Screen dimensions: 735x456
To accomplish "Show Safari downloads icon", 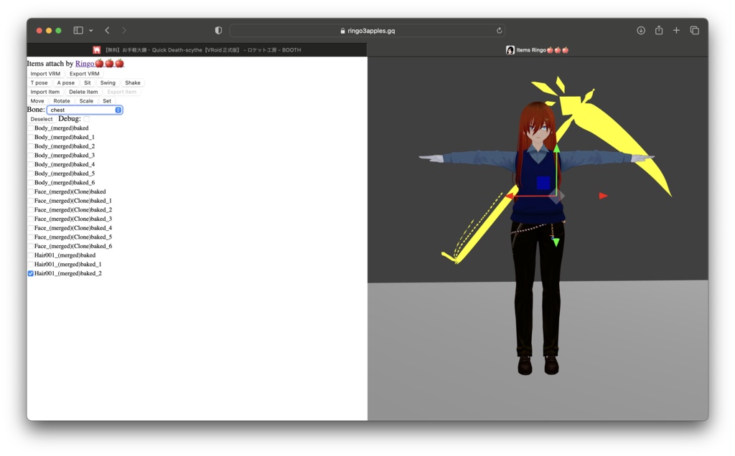I will (641, 30).
